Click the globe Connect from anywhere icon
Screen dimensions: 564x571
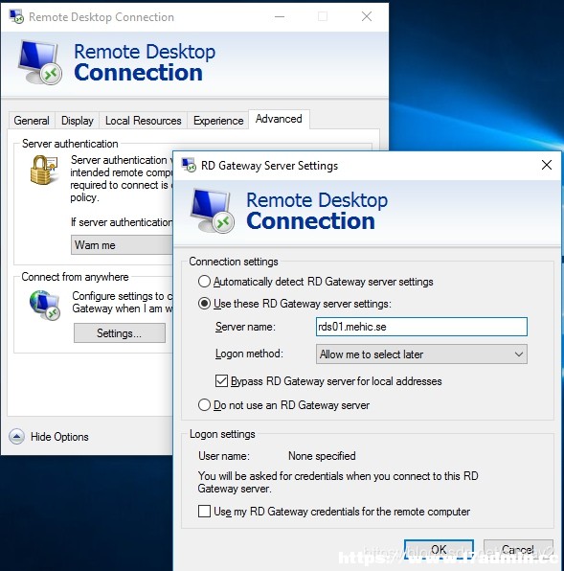click(45, 305)
